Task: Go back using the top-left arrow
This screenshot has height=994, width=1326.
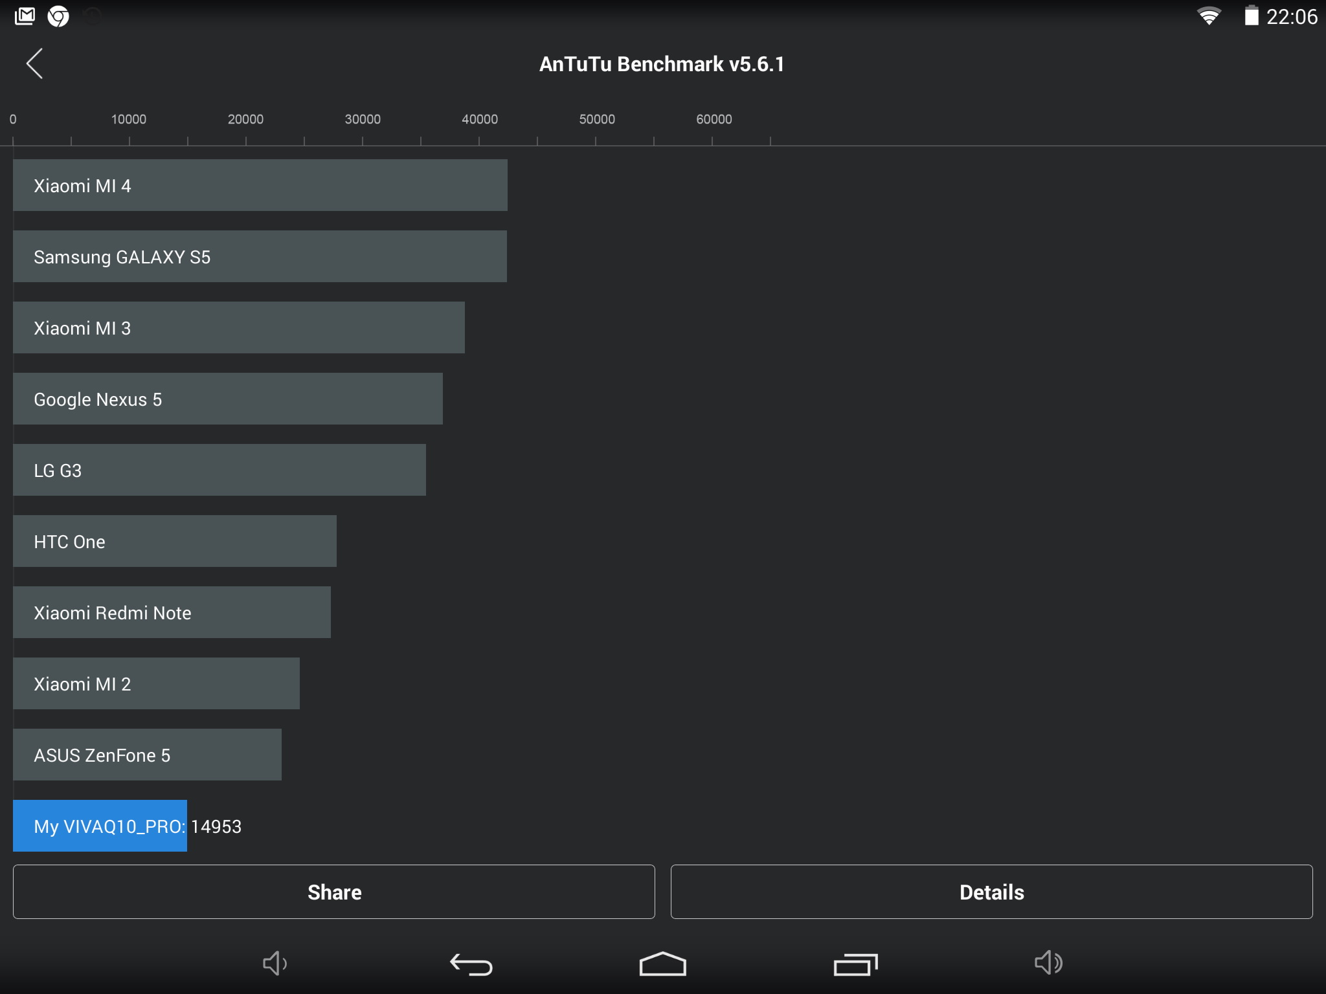Action: tap(35, 63)
